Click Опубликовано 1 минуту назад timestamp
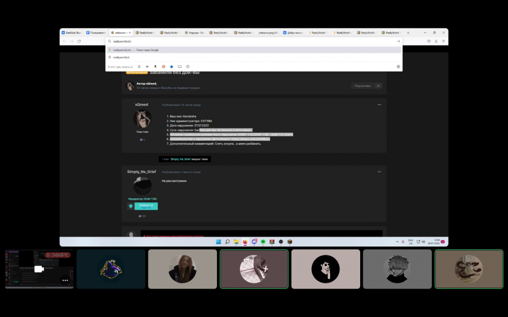This screenshot has height=317, width=508. [x=181, y=172]
